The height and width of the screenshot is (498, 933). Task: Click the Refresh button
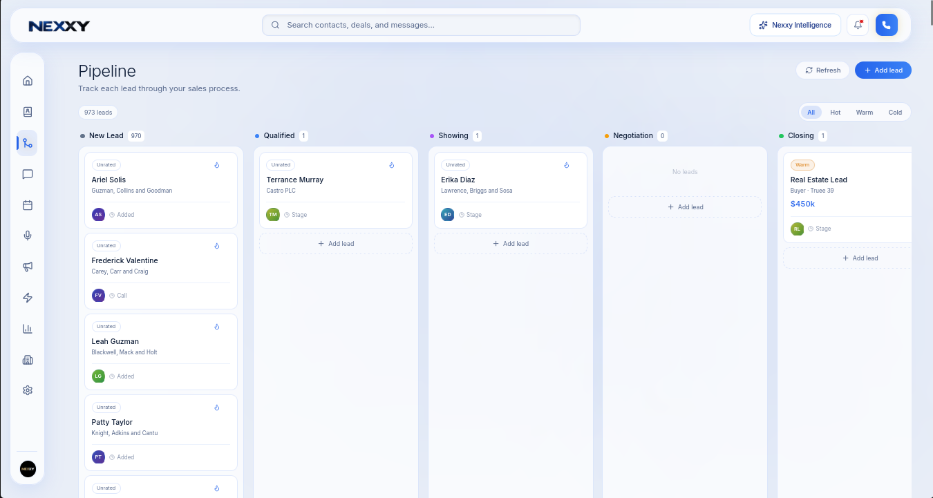pyautogui.click(x=822, y=70)
